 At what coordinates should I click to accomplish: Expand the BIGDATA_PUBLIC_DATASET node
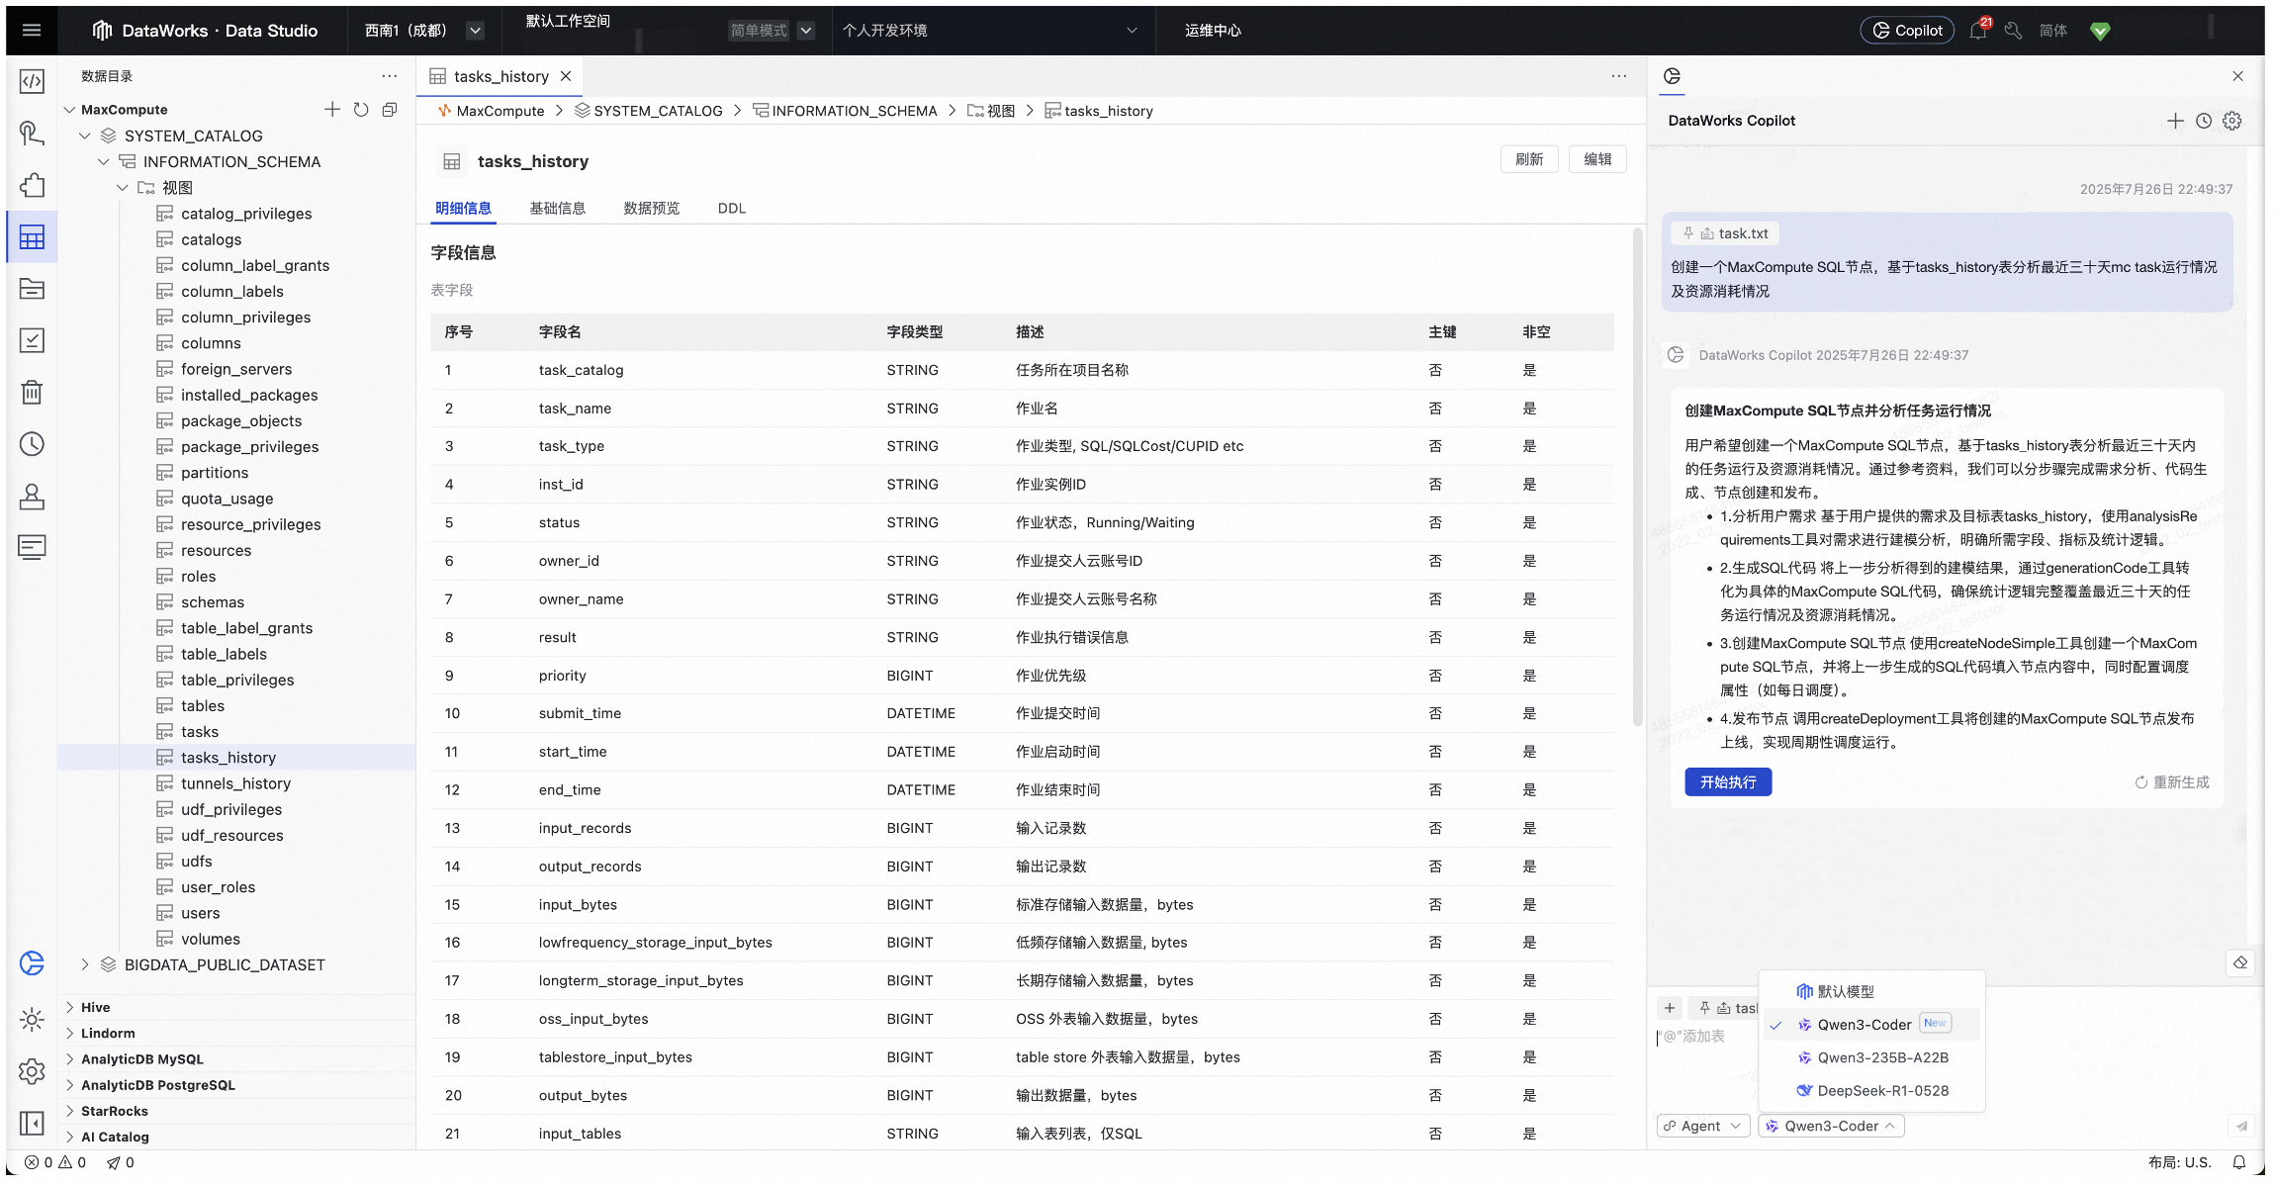pyautogui.click(x=85, y=964)
